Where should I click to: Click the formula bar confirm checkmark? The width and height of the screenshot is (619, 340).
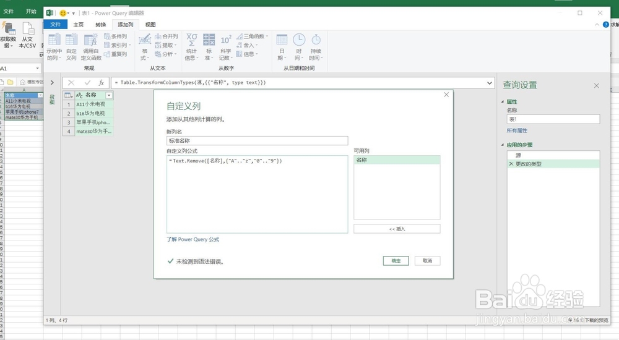point(88,82)
